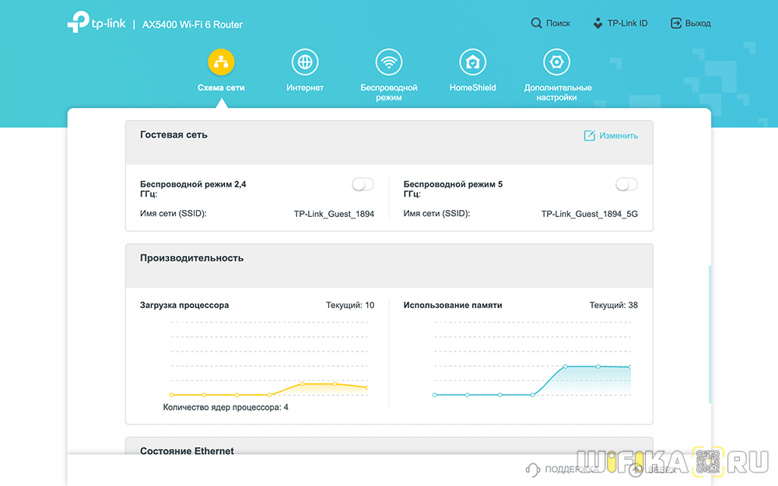Open Дополнительные настройки gear icon
This screenshot has height=486, width=778.
click(557, 62)
